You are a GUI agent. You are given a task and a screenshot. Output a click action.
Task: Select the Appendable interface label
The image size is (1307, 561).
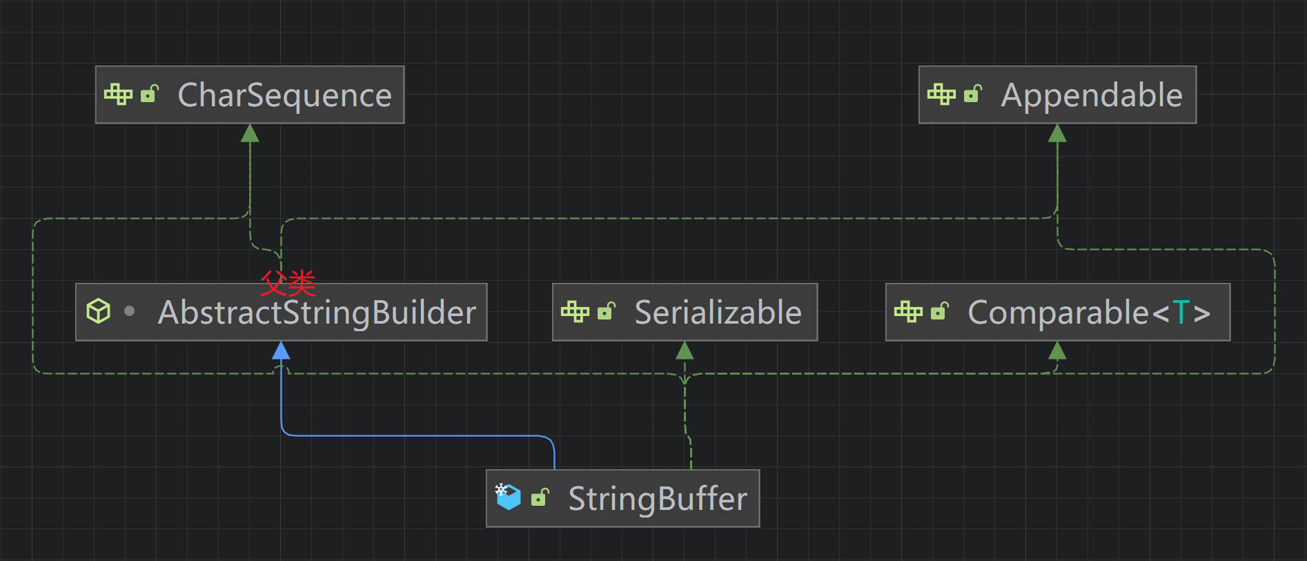1091,95
